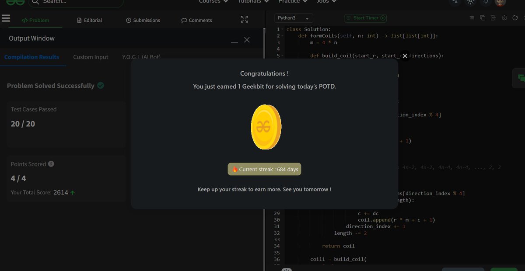Switch to the Problem tab
Viewport: 525px width, 271px height.
[x=35, y=20]
